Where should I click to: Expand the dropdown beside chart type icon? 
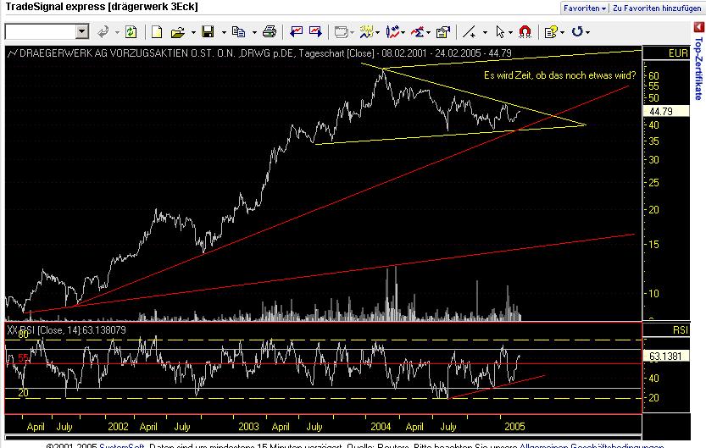403,32
